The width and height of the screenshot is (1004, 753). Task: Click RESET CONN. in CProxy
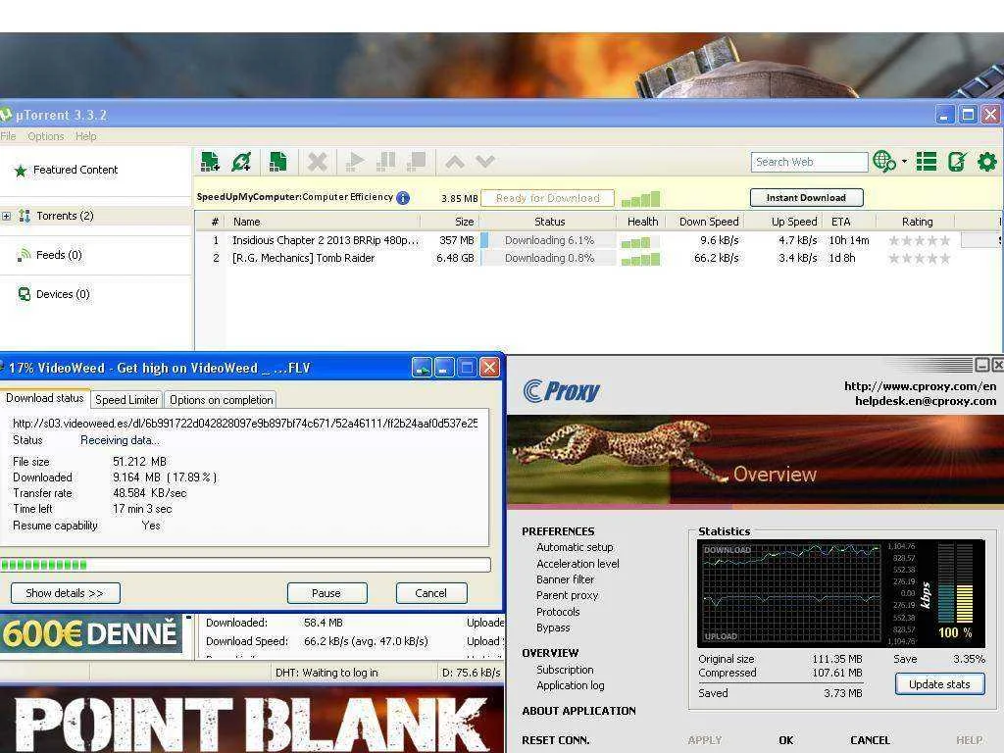556,740
